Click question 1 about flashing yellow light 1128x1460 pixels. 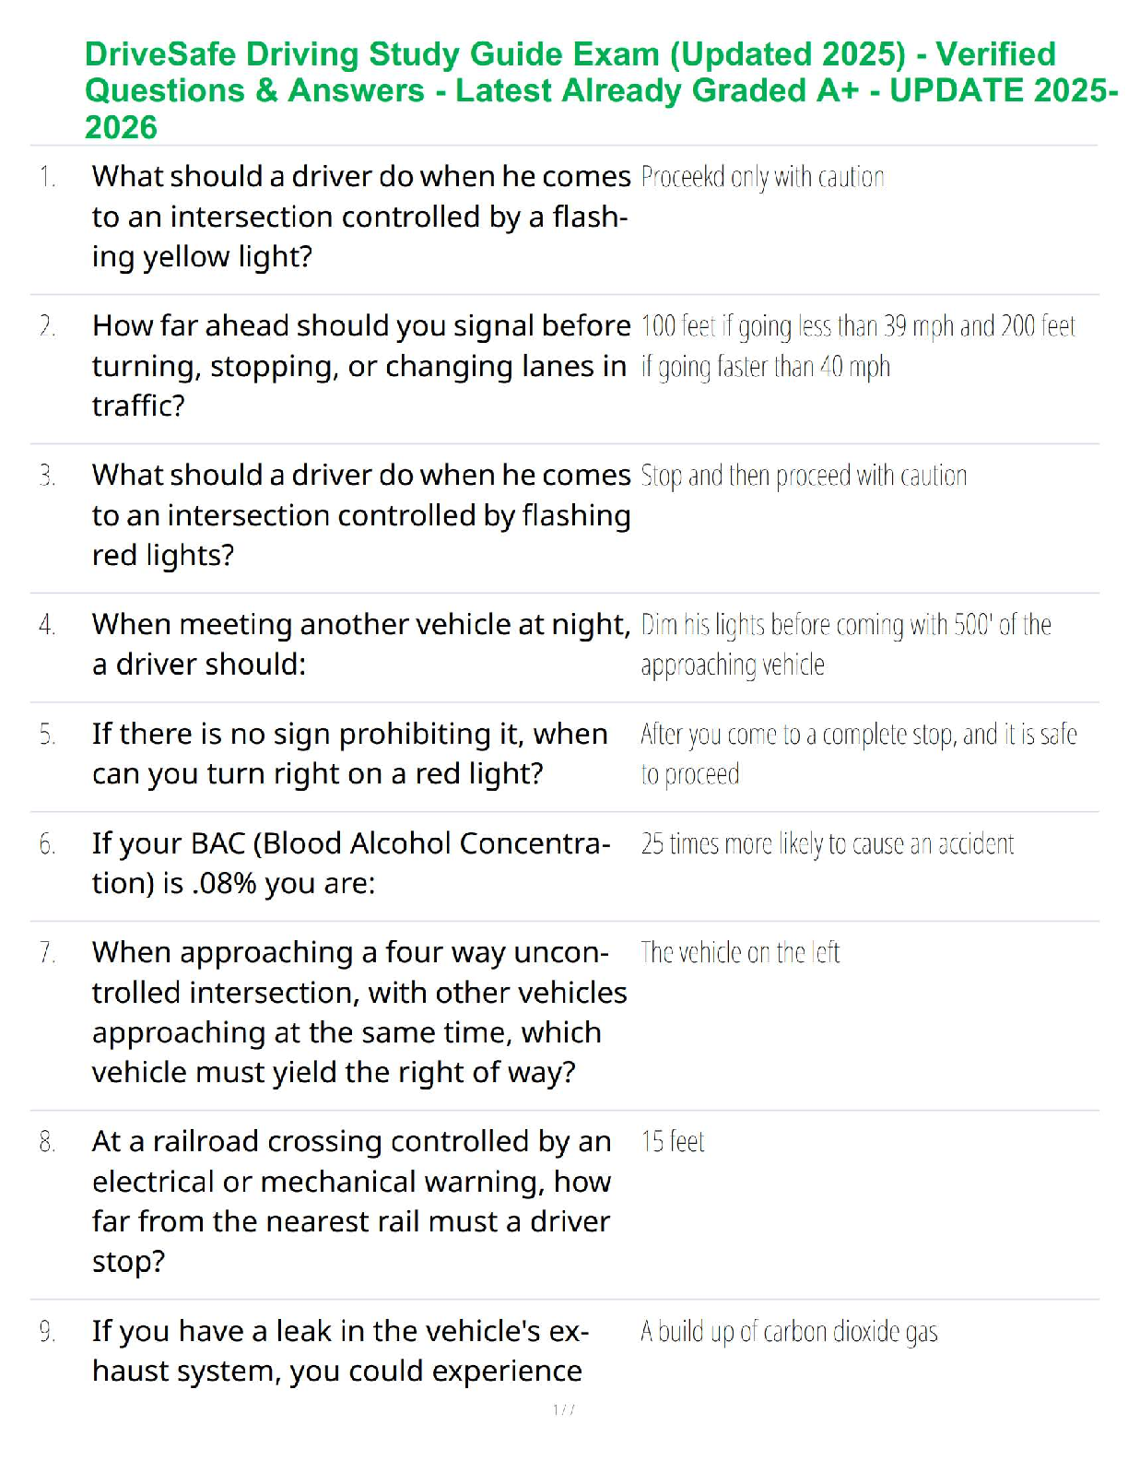coord(360,217)
